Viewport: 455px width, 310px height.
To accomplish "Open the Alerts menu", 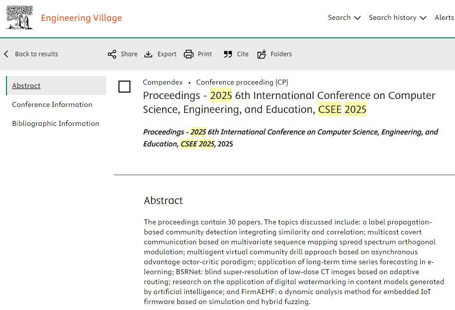I will pos(444,17).
